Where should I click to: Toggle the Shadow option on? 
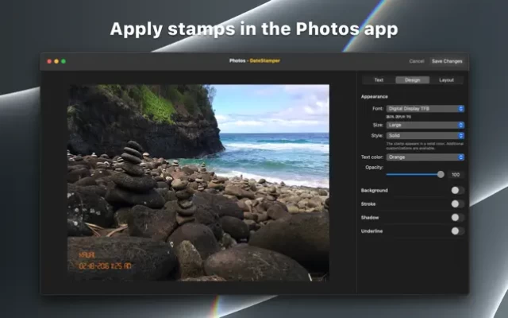[x=456, y=217]
